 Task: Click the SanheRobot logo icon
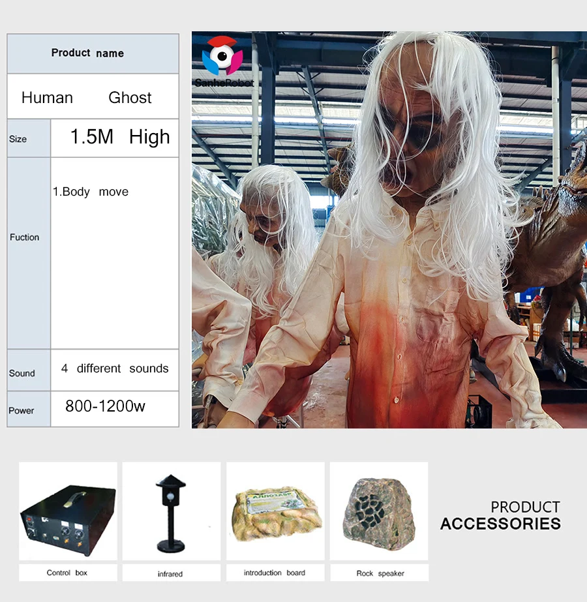(x=222, y=55)
